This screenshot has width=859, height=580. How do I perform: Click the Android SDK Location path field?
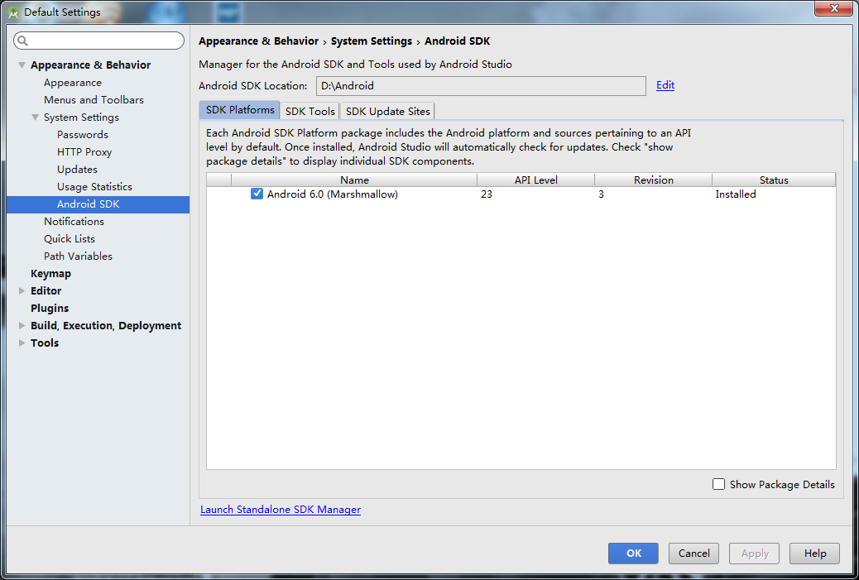click(x=481, y=86)
